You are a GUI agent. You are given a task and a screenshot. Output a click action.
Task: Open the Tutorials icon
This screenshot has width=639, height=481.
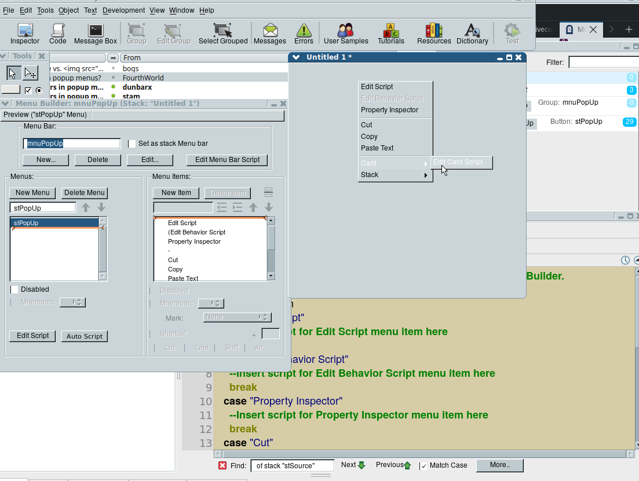tap(391, 34)
